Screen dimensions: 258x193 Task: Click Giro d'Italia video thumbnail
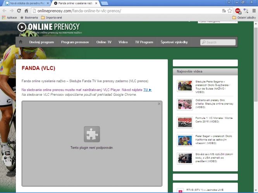[x=185, y=104]
